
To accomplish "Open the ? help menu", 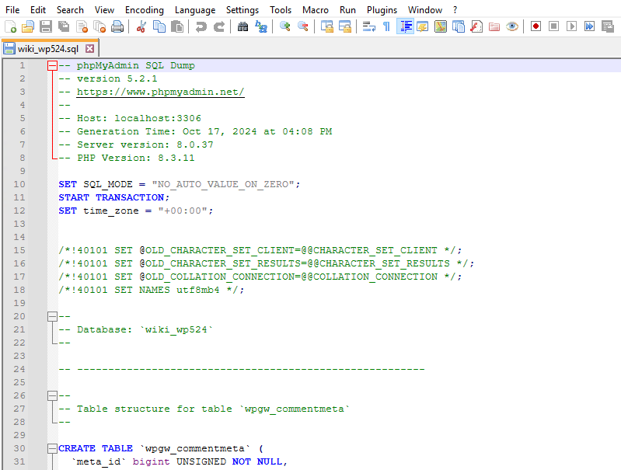I will [x=455, y=10].
